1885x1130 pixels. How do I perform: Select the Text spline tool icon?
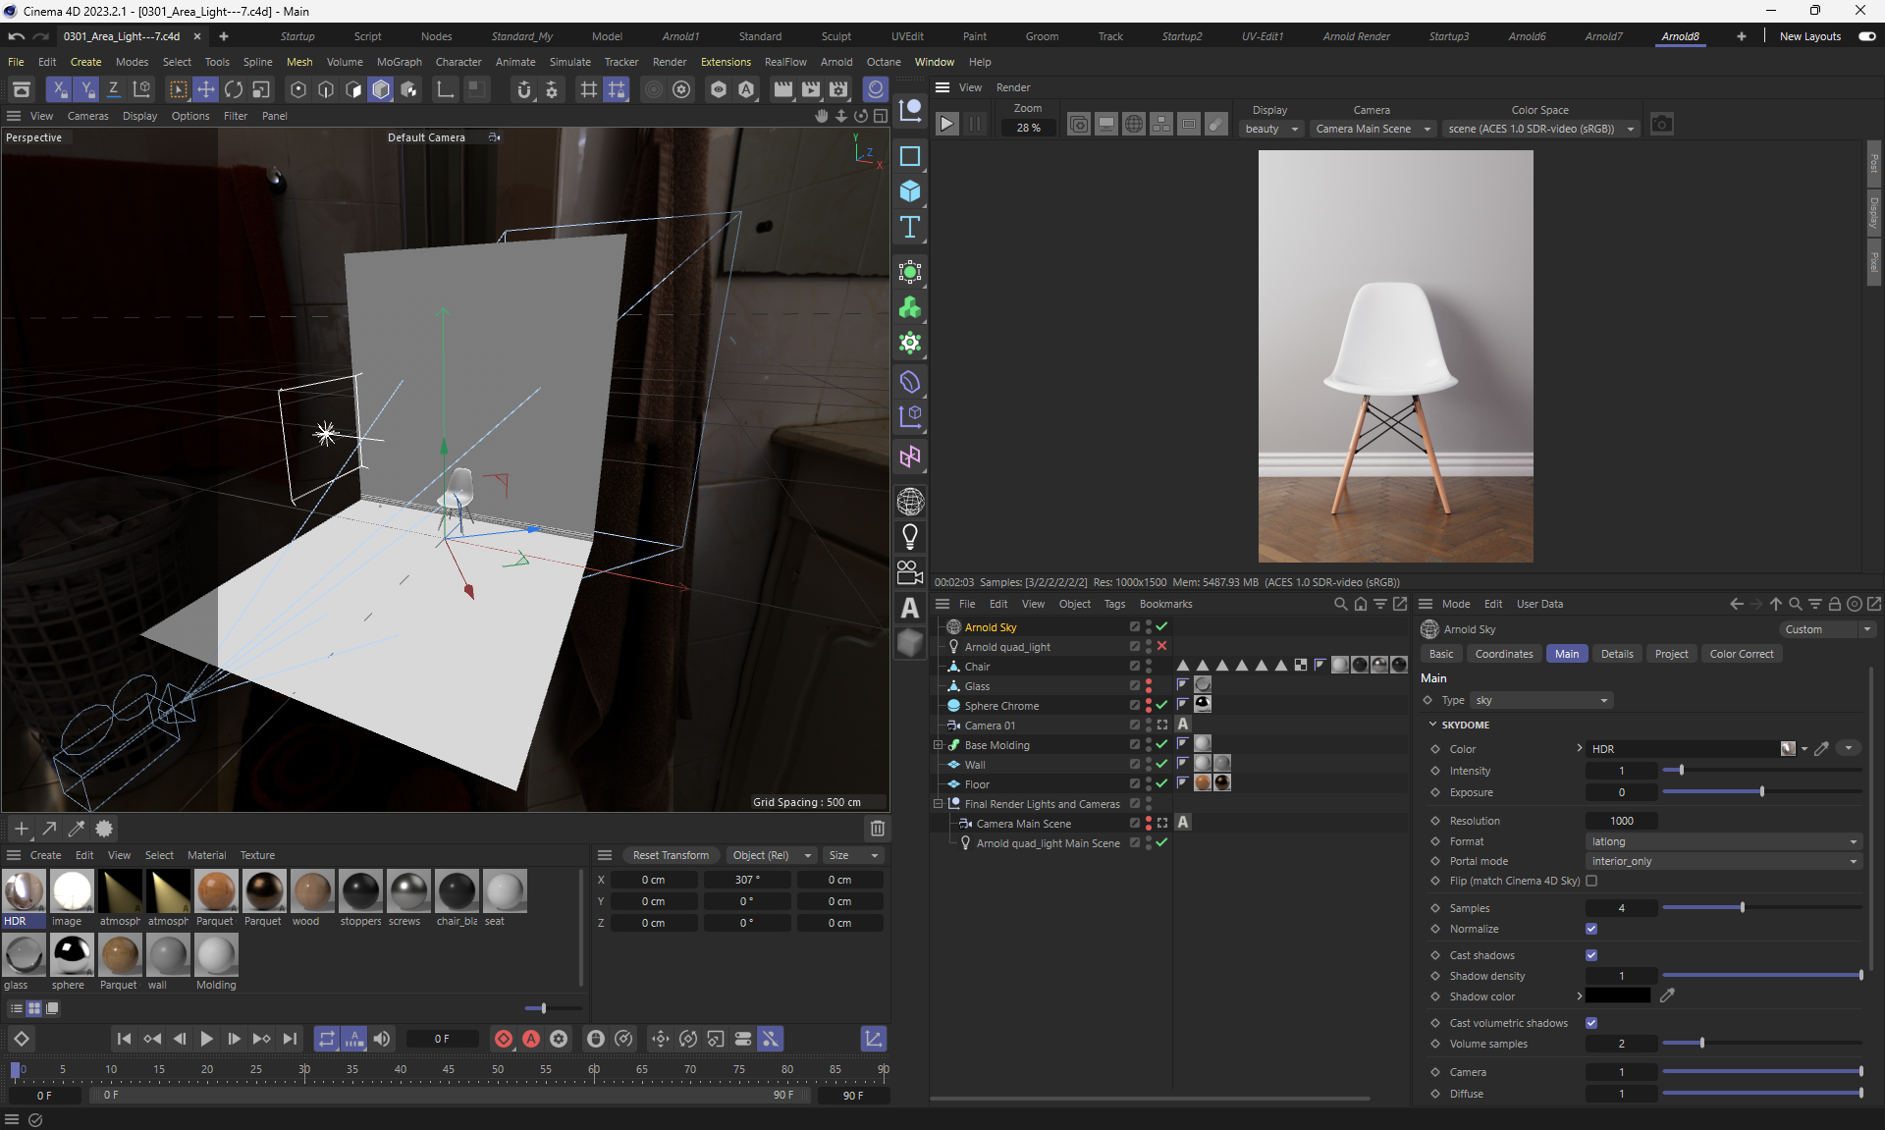[x=910, y=228]
